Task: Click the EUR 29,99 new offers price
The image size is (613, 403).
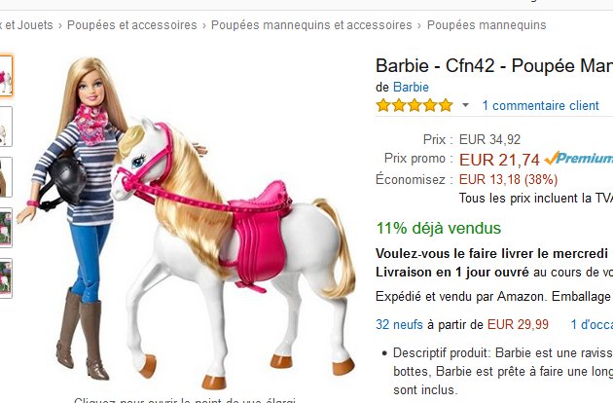Action: 518,324
